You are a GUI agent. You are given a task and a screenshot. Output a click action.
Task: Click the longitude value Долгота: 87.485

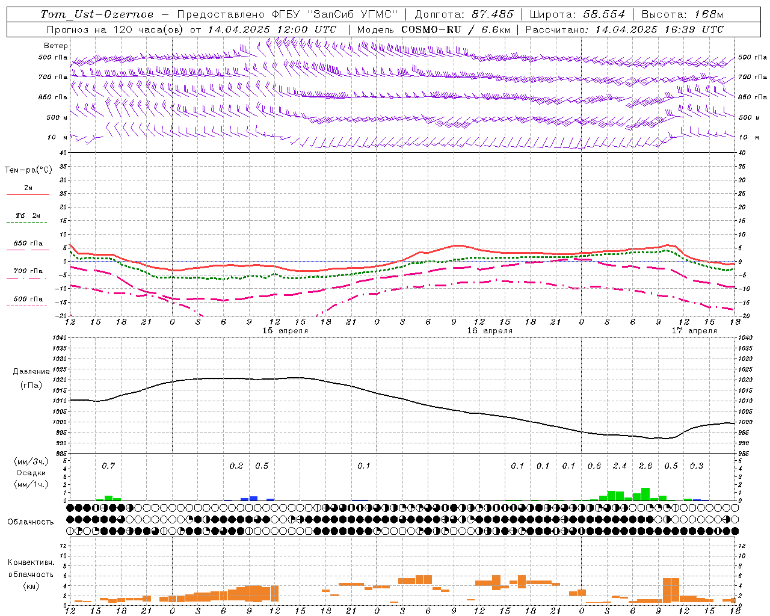[x=464, y=14]
